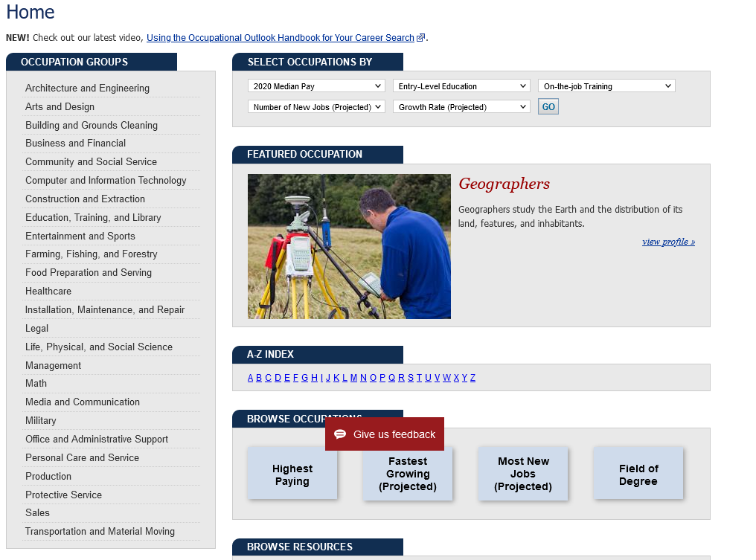Open Entertainment and Sports group
Viewport: 756px width, 560px height.
pyautogui.click(x=80, y=236)
